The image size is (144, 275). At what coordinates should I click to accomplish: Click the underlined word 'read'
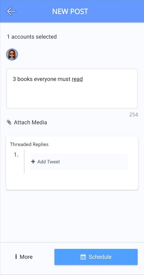click(77, 79)
